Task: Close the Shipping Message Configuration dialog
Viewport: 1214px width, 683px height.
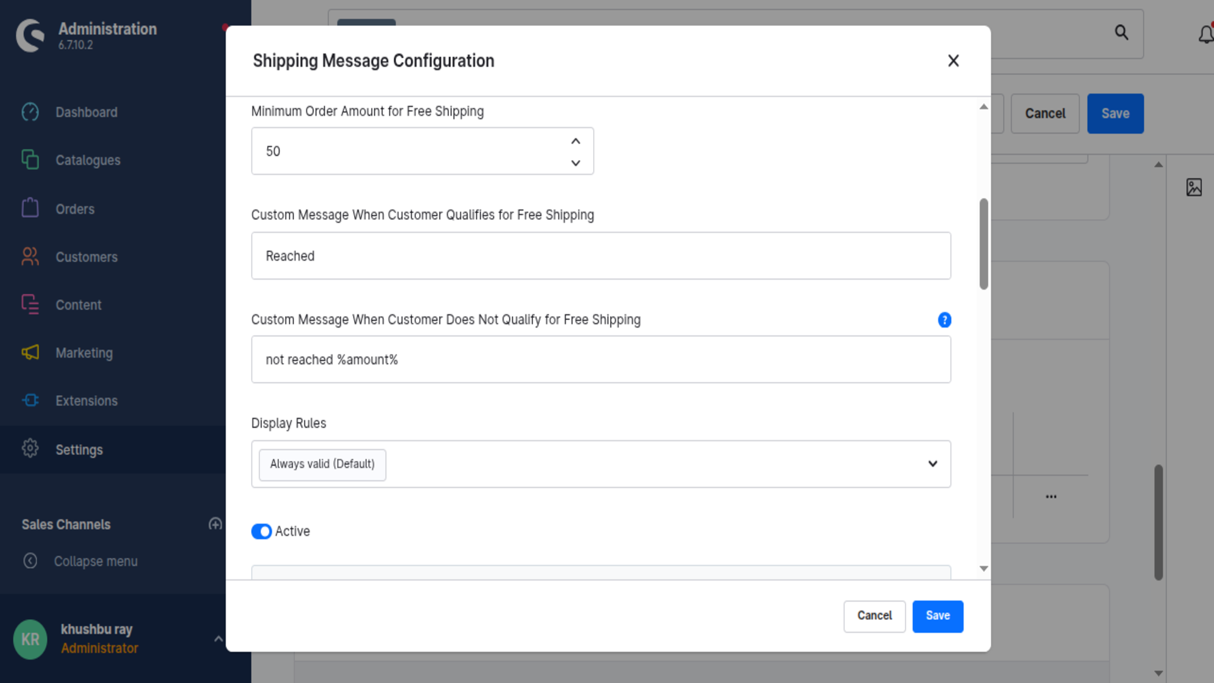Action: point(953,61)
